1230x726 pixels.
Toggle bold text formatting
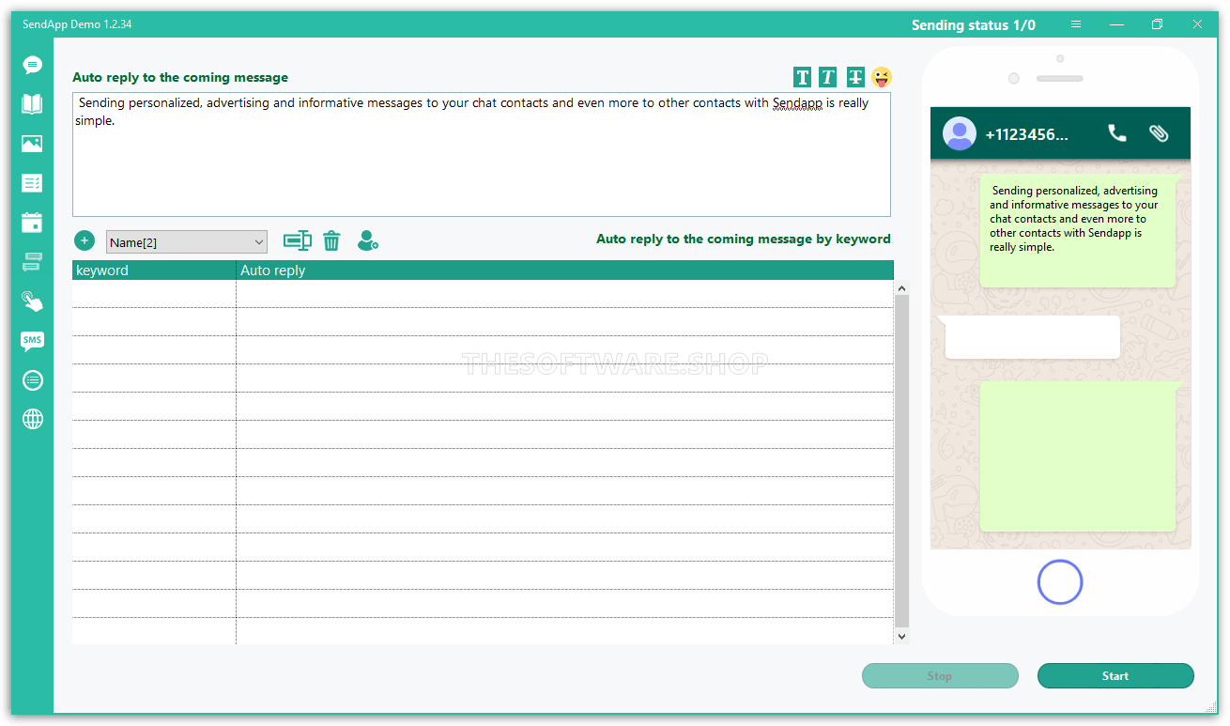pos(803,77)
